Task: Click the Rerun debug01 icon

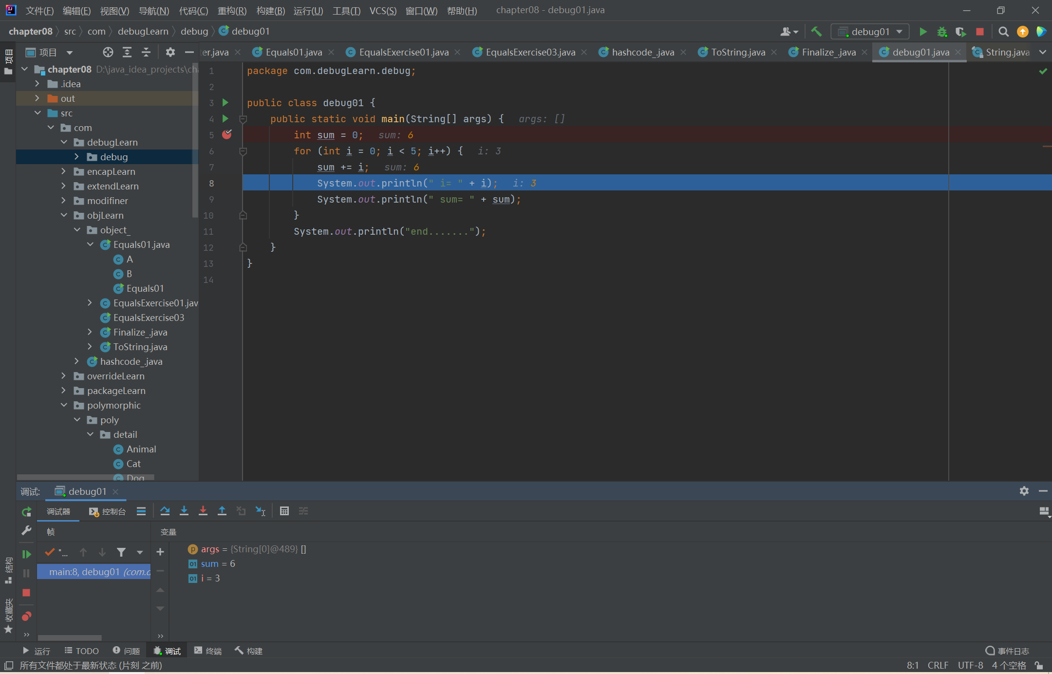Action: click(26, 512)
